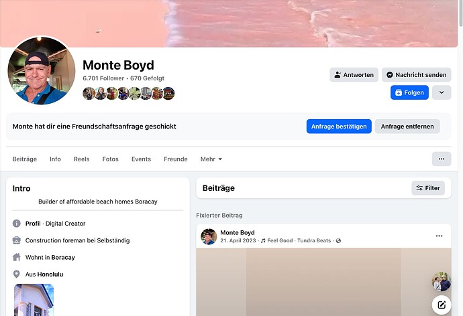Open the Freunde tab
The height and width of the screenshot is (316, 463).
[x=176, y=159]
